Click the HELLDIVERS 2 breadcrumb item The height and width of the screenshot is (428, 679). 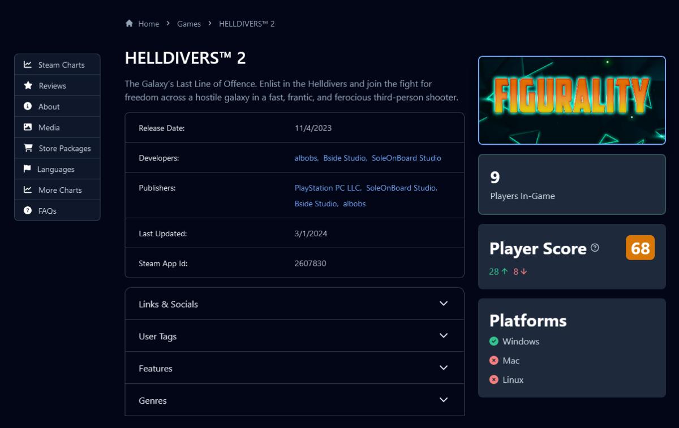coord(247,24)
